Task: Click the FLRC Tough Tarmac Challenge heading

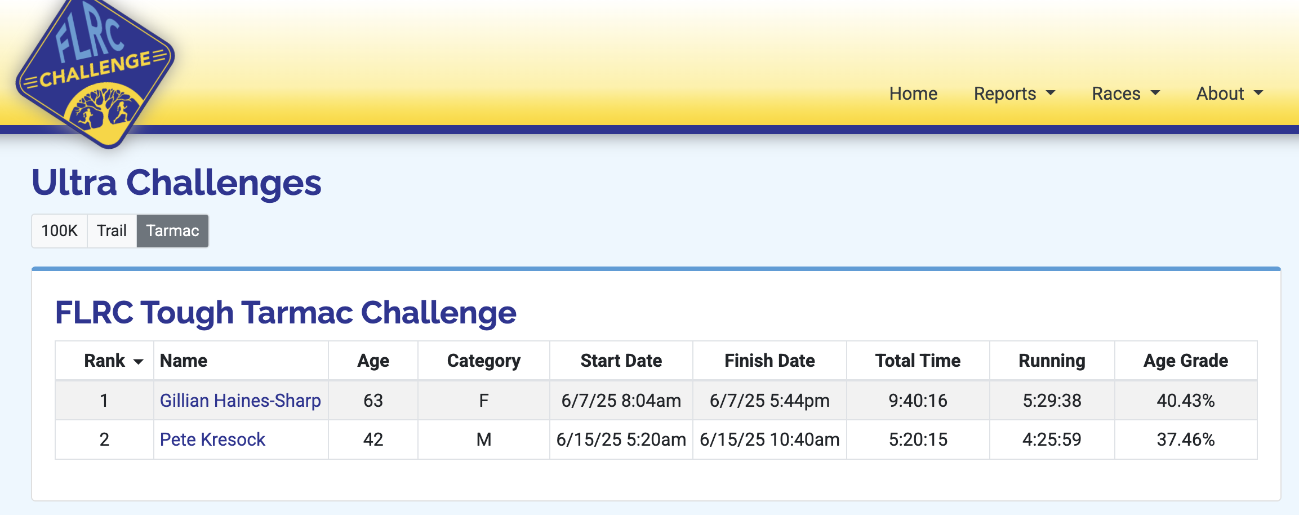Action: [x=286, y=313]
